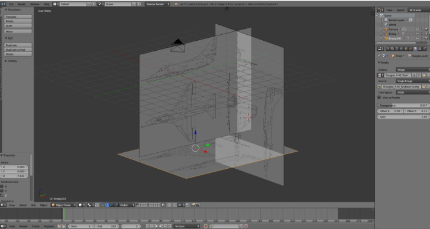This screenshot has width=430, height=229.
Task: Open Properties editor type selector
Action: pyautogui.click(x=380, y=49)
